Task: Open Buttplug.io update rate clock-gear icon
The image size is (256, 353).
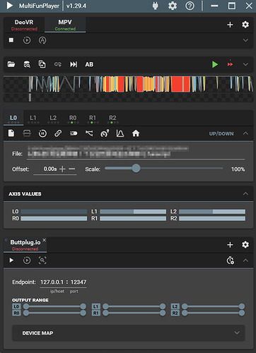Action: (230, 261)
